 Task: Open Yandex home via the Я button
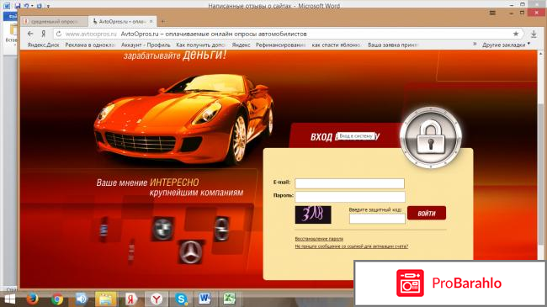(43, 34)
